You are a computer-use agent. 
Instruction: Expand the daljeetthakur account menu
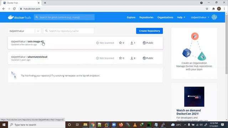(200, 17)
